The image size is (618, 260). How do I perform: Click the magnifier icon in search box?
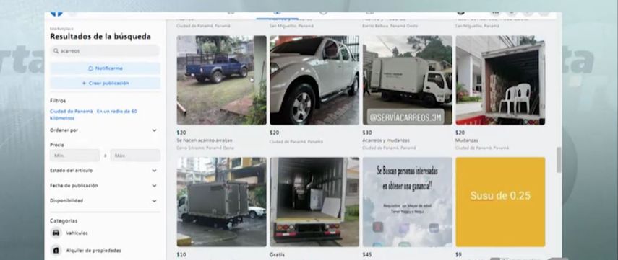pyautogui.click(x=56, y=51)
